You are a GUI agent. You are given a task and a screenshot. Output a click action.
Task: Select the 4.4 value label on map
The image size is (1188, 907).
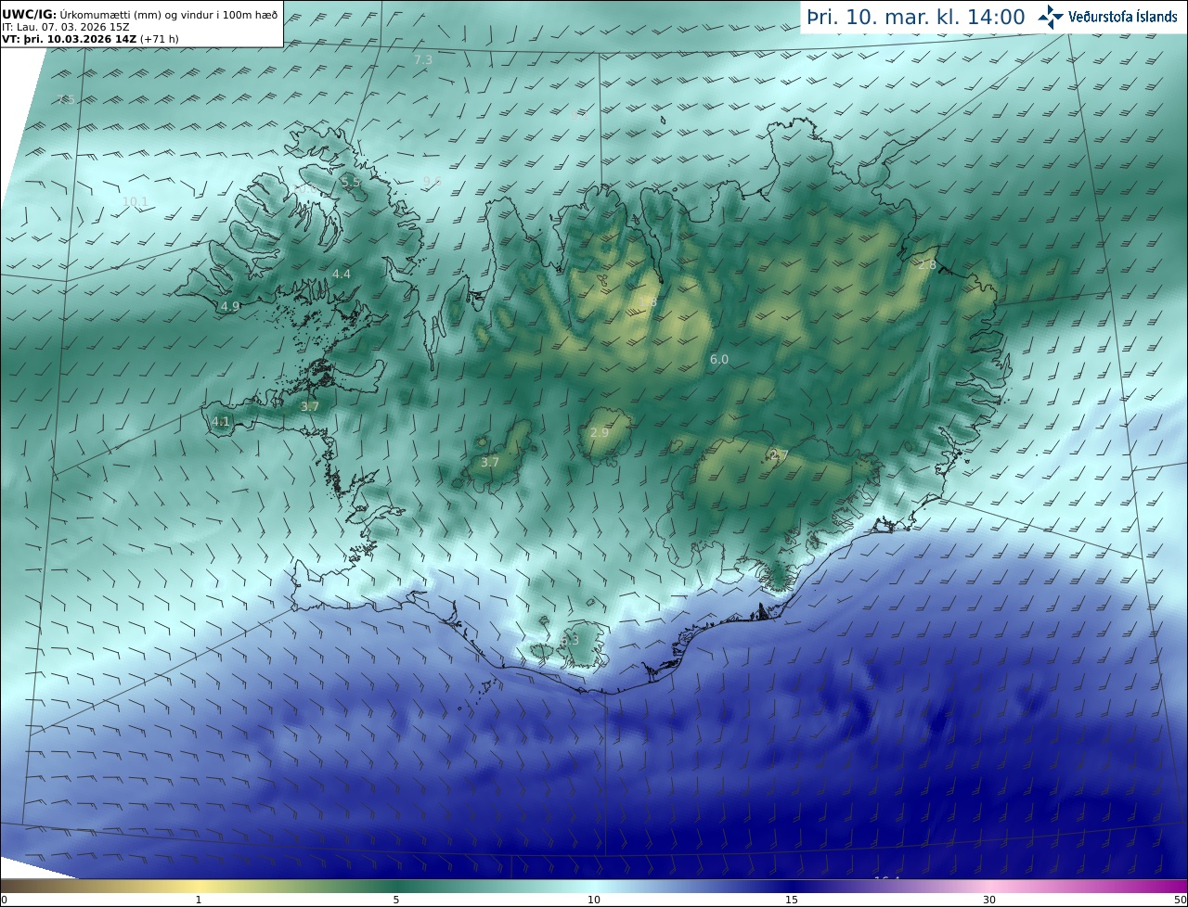click(342, 274)
